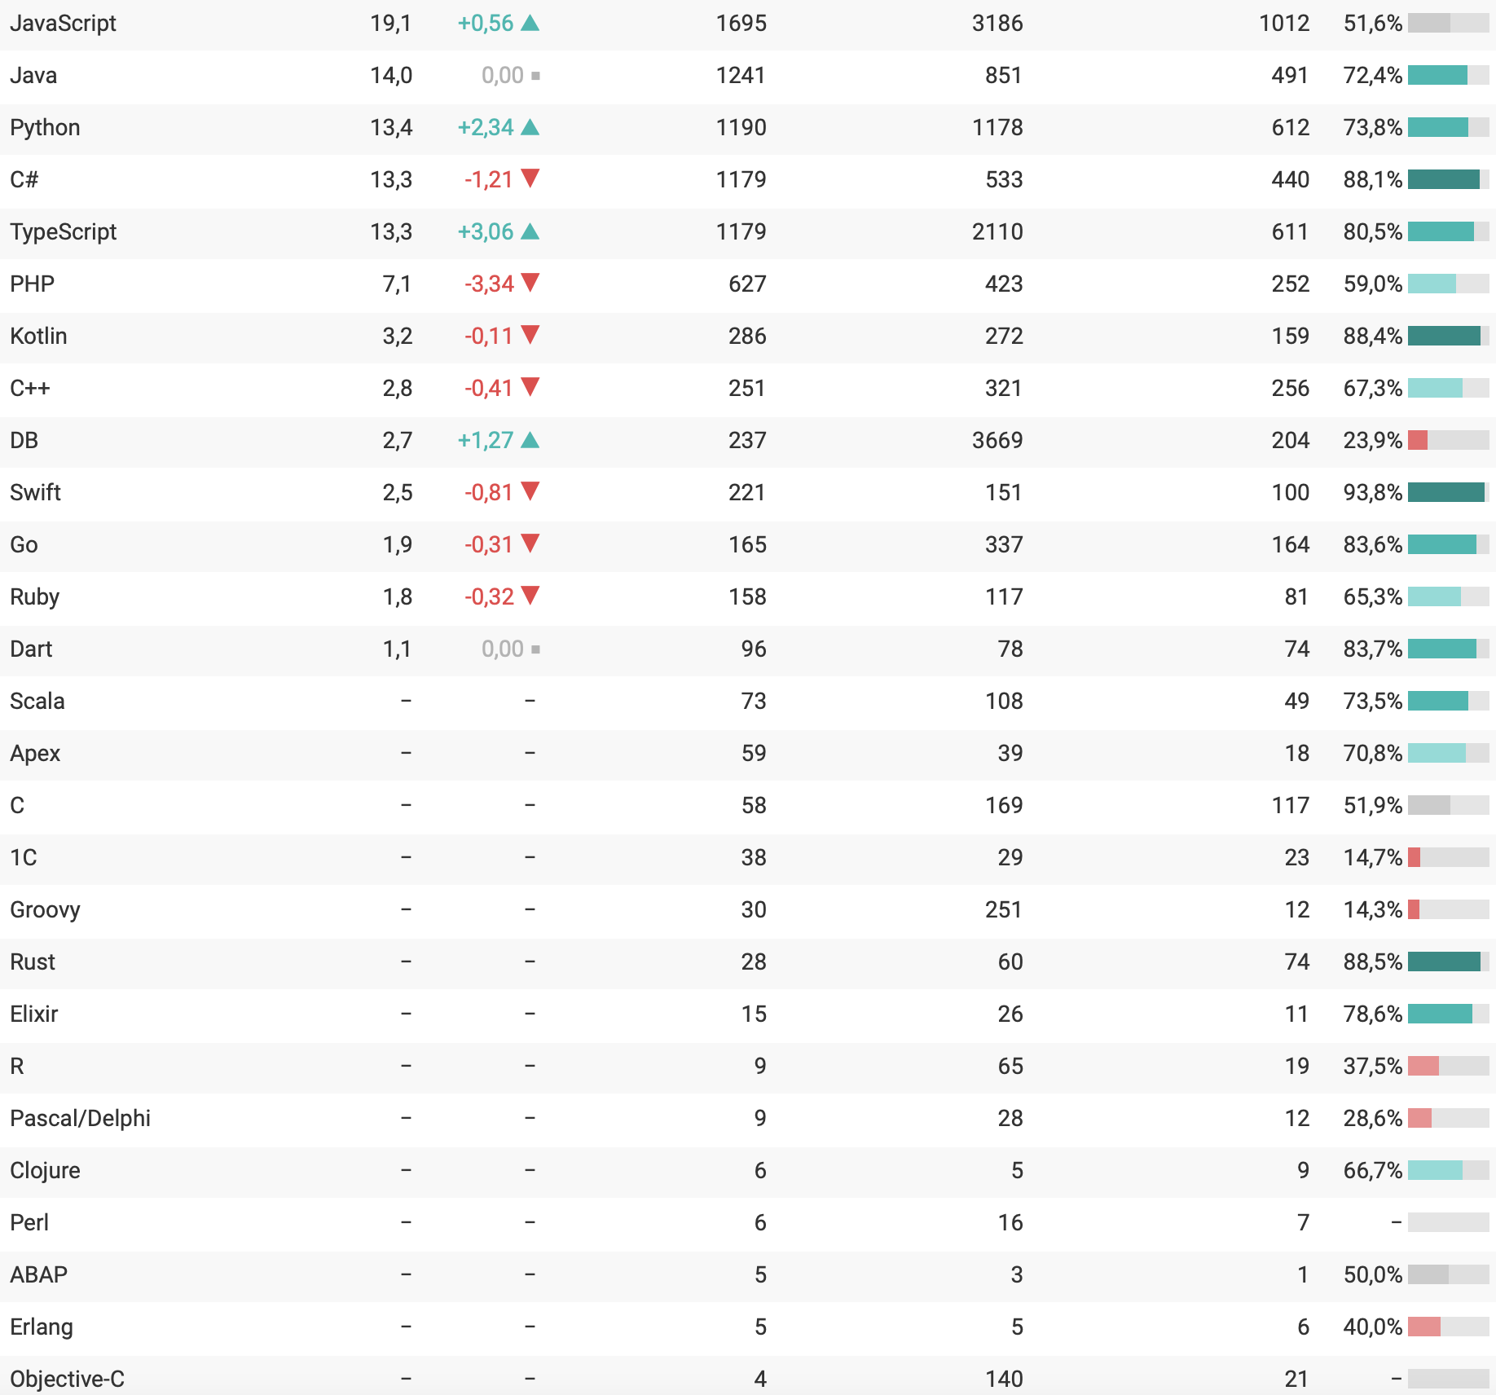Select the Kotlin row label
This screenshot has width=1496, height=1395.
tap(38, 336)
